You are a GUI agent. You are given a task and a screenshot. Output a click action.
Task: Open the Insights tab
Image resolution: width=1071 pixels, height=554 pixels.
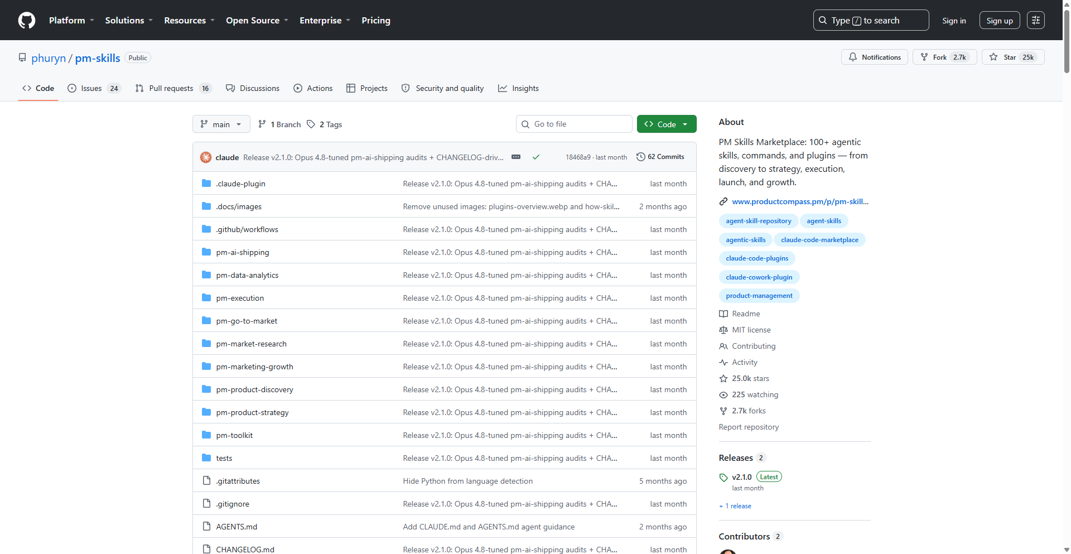(x=518, y=88)
